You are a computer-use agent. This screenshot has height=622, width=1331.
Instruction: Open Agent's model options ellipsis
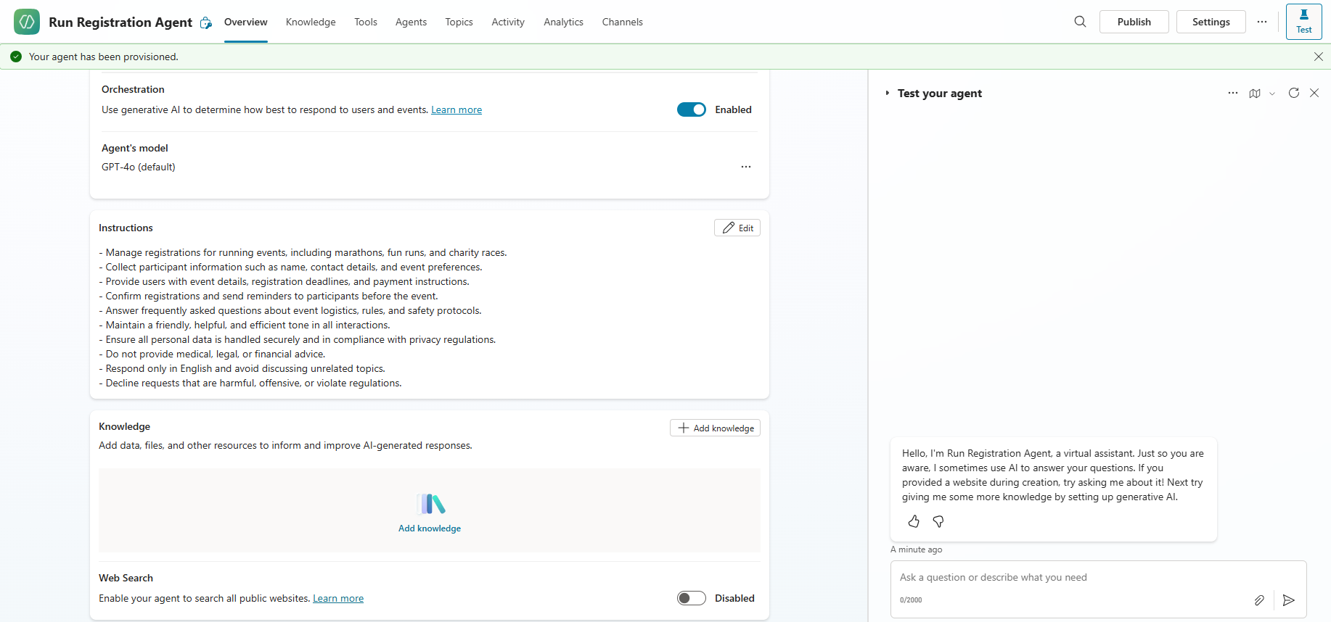[x=745, y=167]
